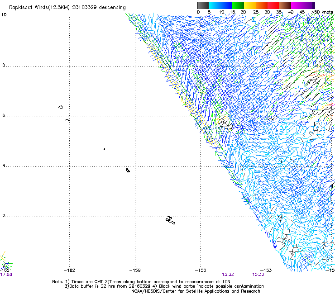Click the 'NOAA/NESDIS/Center for Satellite Applications and Research' credit
This screenshot has height=294, width=335.
(196, 291)
